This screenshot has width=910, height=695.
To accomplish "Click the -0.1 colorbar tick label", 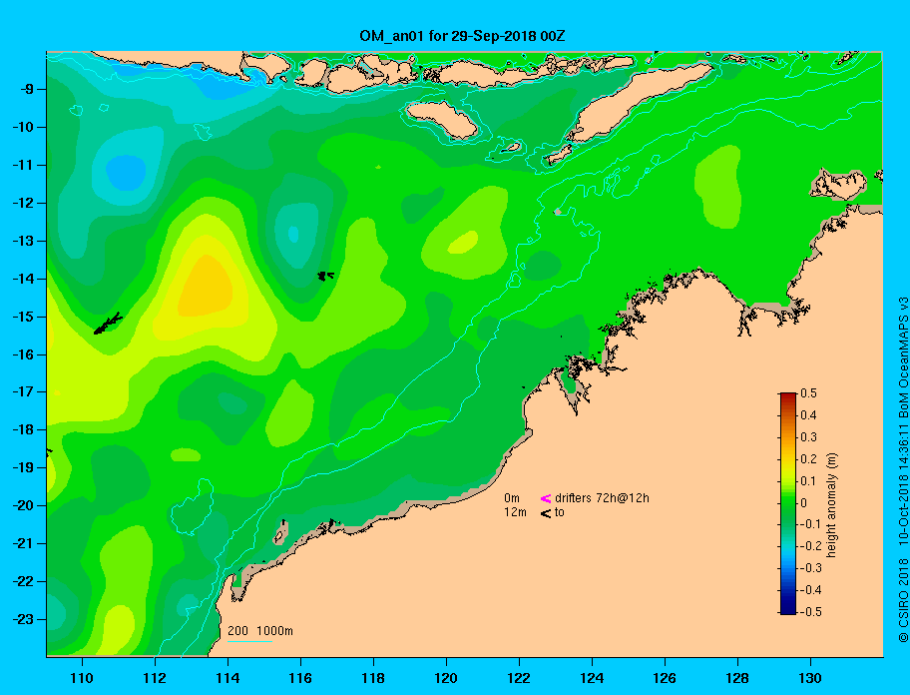I will [x=811, y=524].
